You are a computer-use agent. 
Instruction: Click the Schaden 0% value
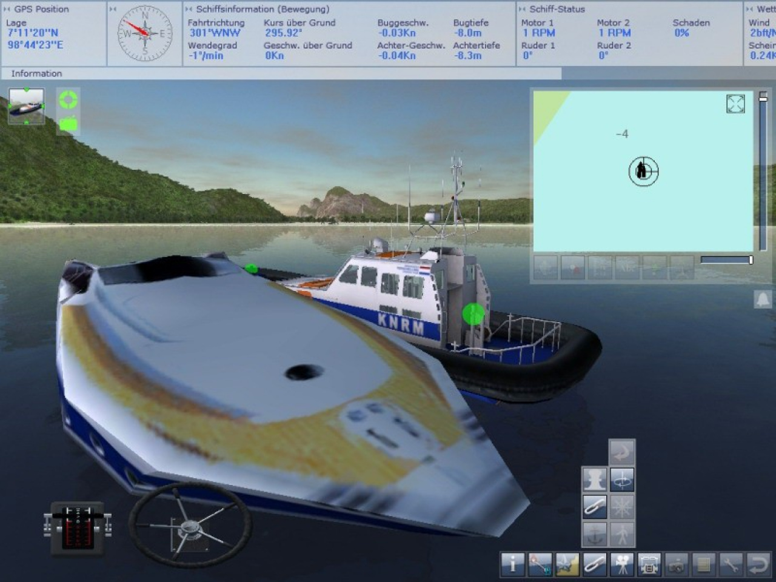tap(681, 33)
